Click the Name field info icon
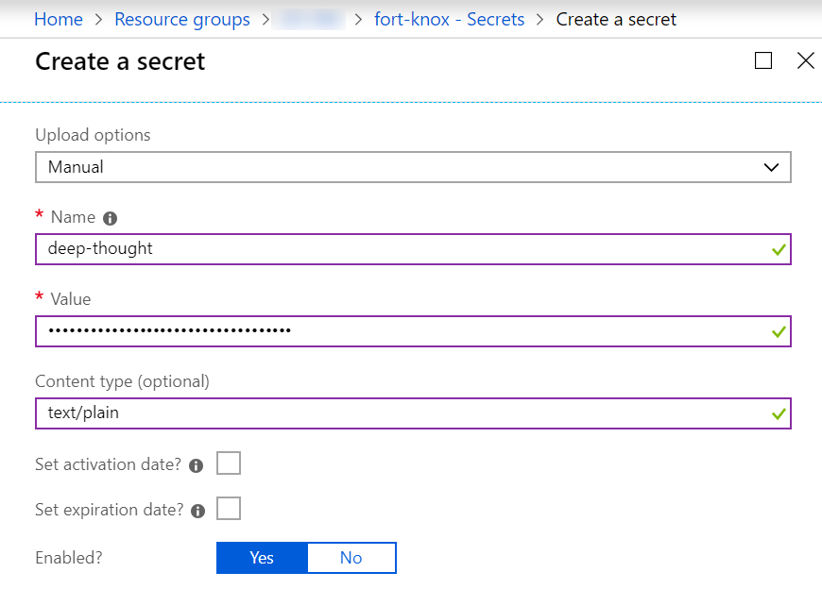The width and height of the screenshot is (822, 606). [x=110, y=218]
